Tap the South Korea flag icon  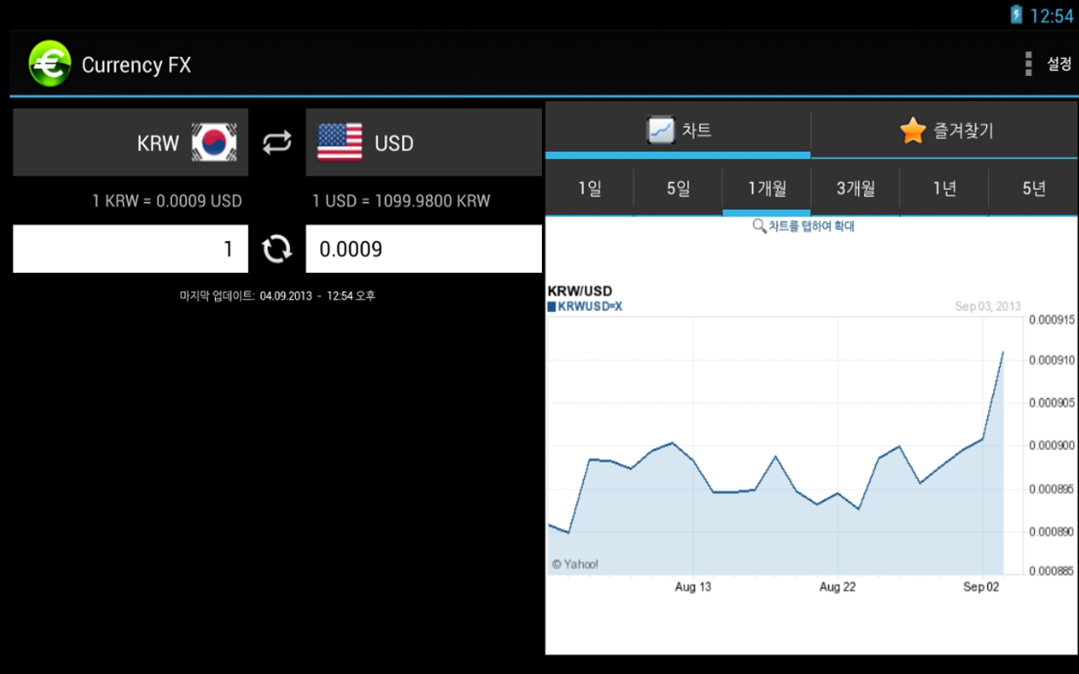214,142
